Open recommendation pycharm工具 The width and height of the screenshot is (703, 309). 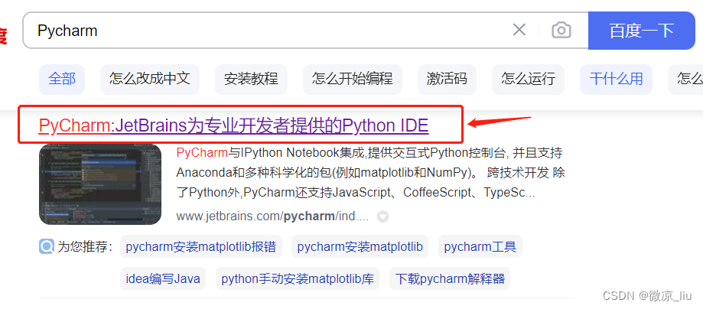[480, 246]
